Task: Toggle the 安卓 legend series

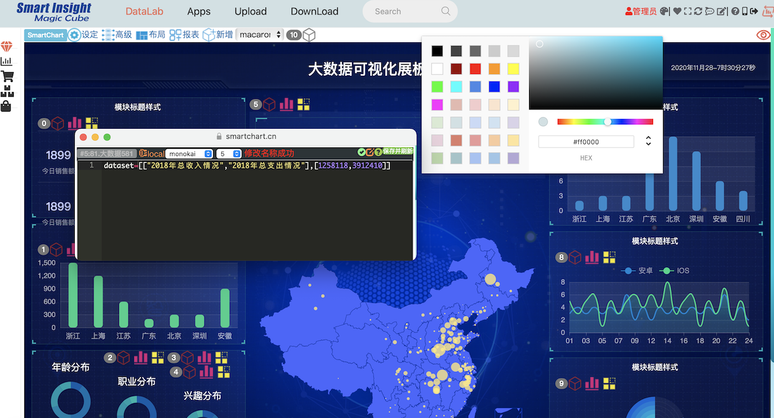Action: (638, 271)
